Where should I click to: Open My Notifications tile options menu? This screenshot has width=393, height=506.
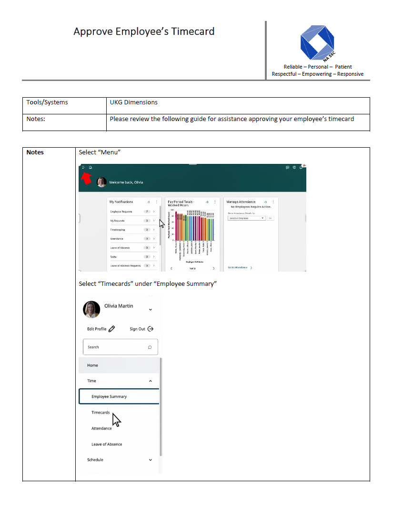point(156,202)
